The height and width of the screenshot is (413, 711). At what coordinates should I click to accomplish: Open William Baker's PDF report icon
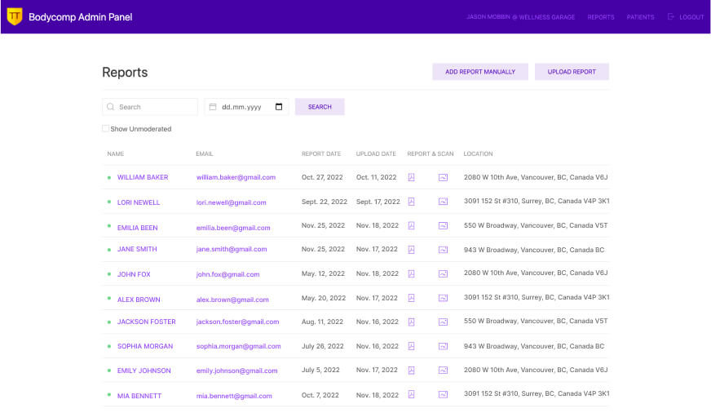tap(412, 177)
